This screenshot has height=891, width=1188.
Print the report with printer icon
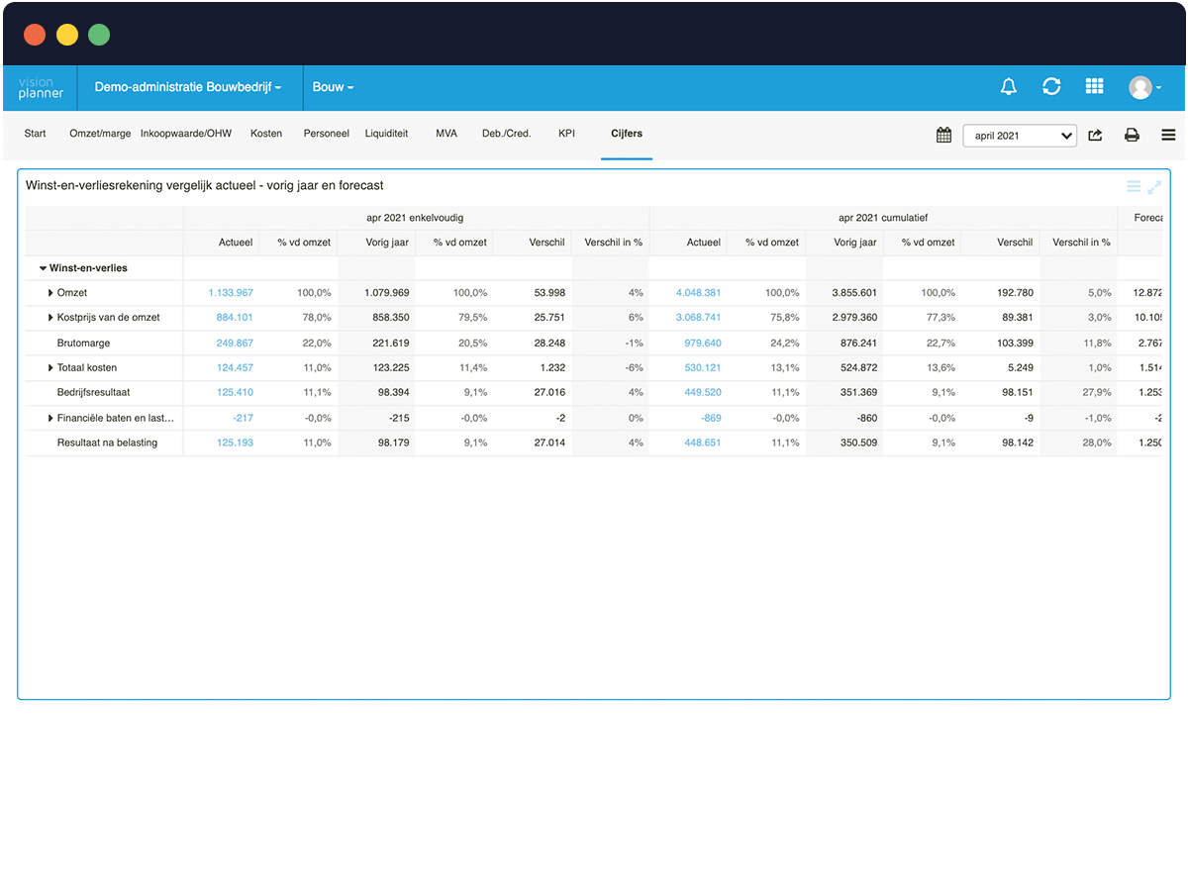(1132, 136)
